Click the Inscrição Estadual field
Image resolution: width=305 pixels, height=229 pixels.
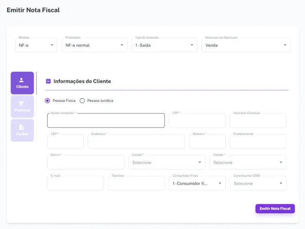coord(258,121)
